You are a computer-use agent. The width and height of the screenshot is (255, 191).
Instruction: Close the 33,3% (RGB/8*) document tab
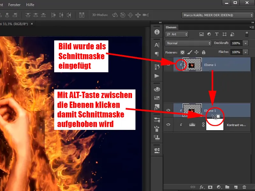pyautogui.click(x=32, y=24)
